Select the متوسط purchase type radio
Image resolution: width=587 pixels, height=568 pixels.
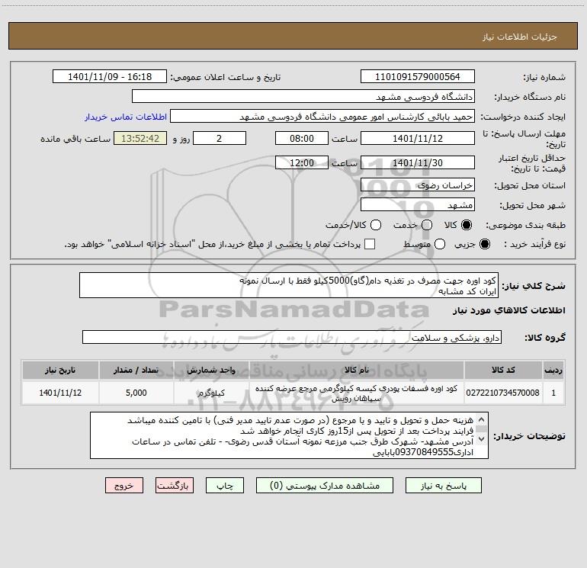440,244
